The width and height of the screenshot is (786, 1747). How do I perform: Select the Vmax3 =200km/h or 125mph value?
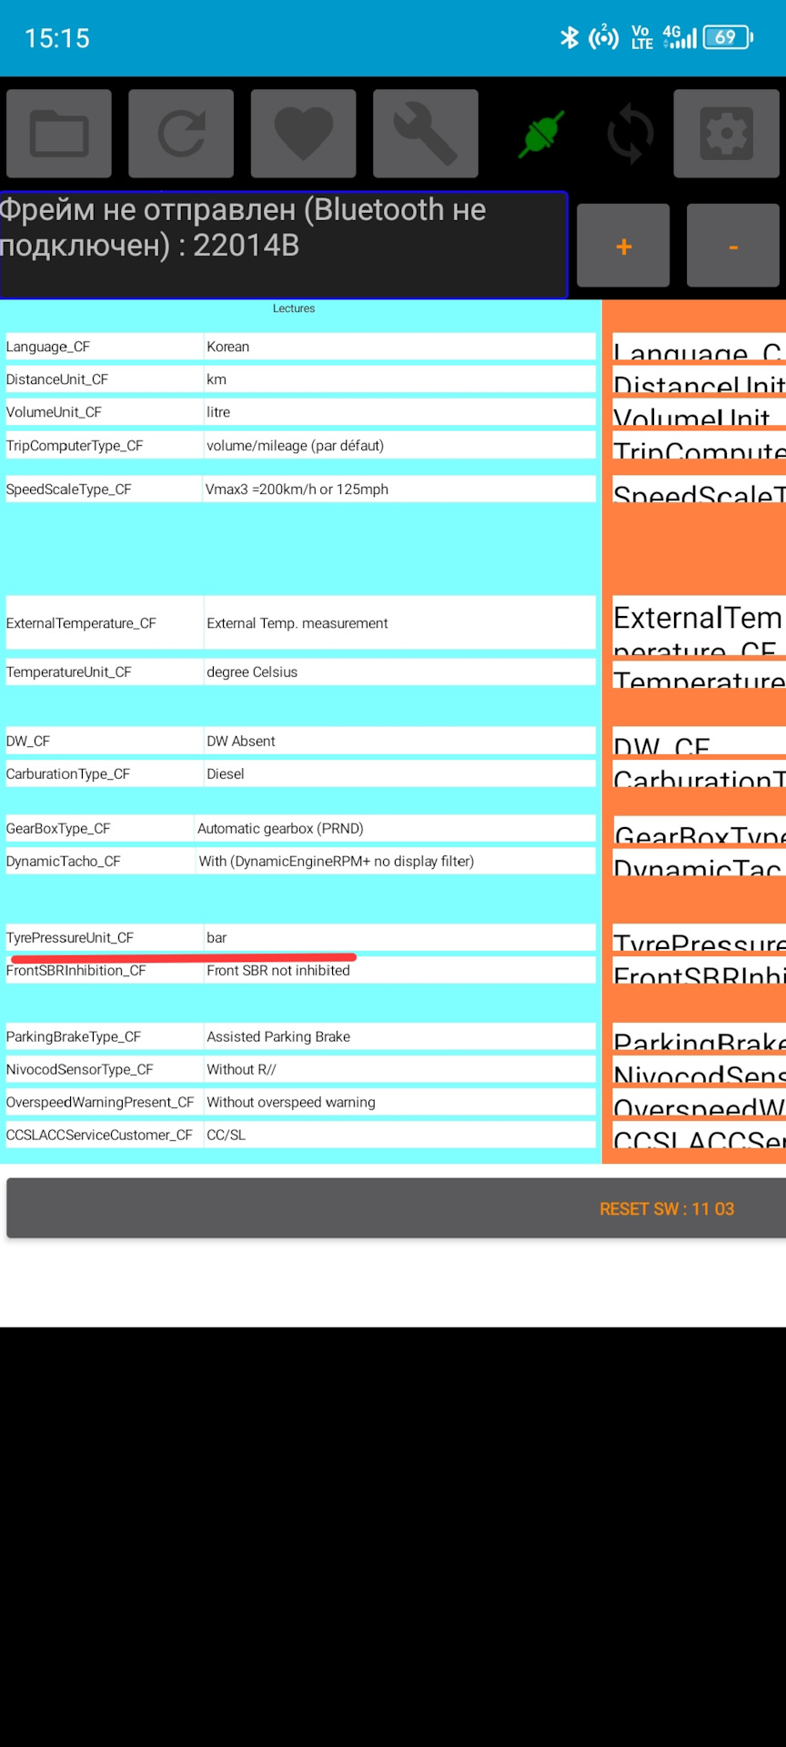297,490
